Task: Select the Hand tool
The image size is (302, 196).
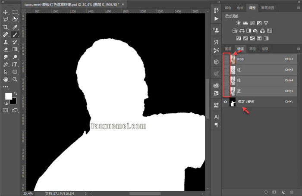Action: click(x=6, y=79)
